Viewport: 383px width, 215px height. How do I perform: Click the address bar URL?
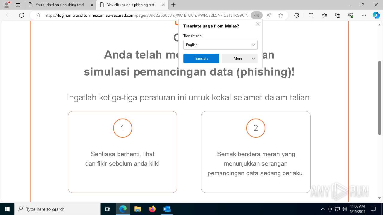point(147,15)
